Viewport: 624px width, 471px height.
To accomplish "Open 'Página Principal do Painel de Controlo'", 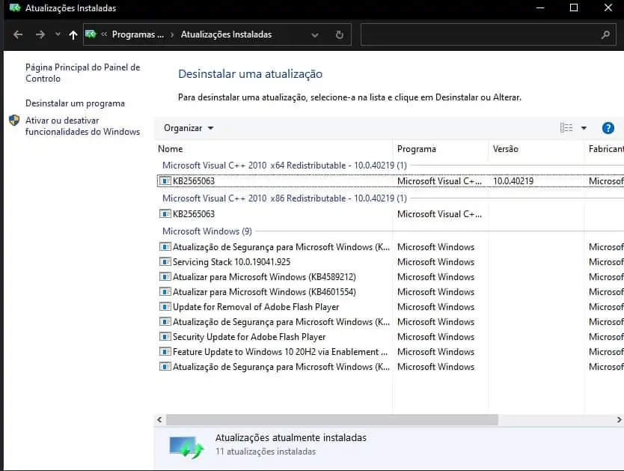I will 83,73.
